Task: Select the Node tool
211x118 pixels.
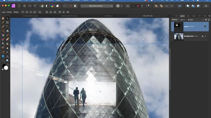Action: point(7,52)
